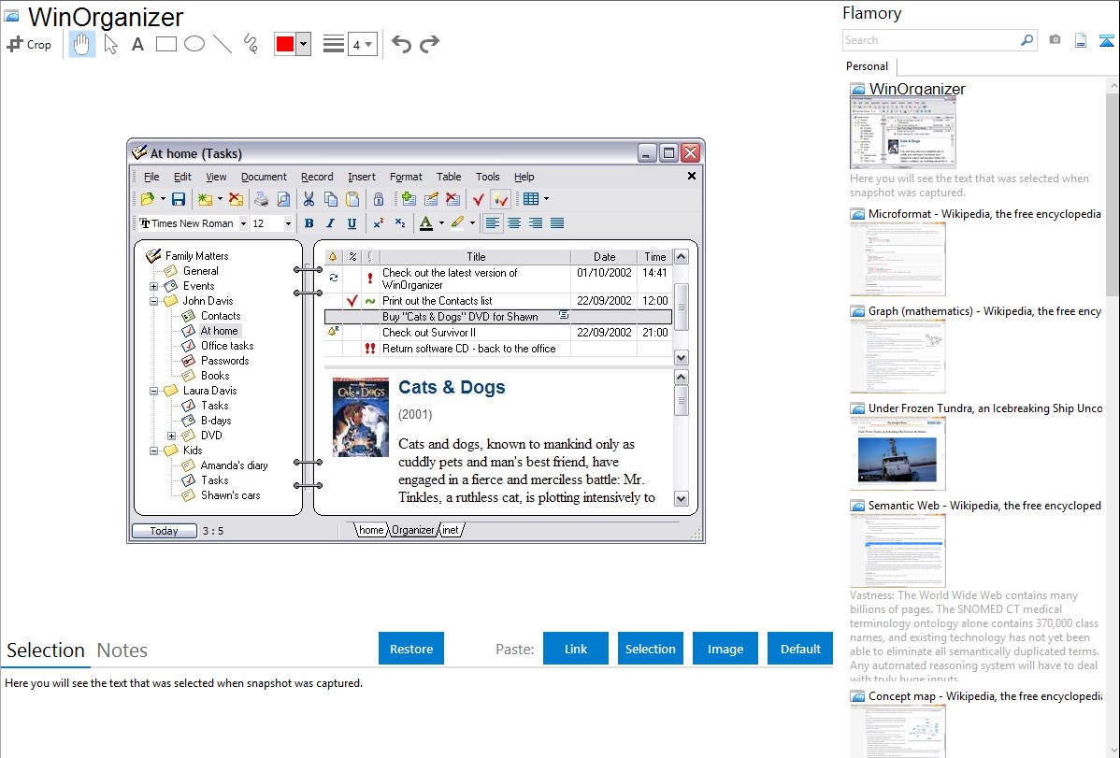Toggle the hand pan tool
Viewport: 1120px width, 758px height.
[82, 44]
